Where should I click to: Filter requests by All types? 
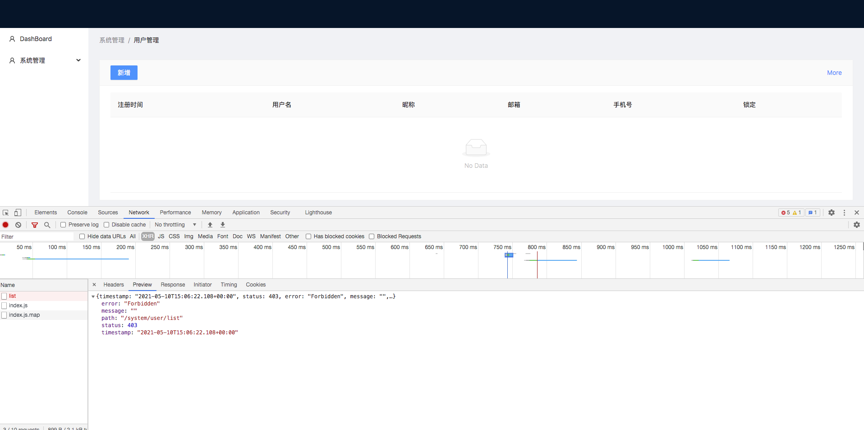pos(133,236)
